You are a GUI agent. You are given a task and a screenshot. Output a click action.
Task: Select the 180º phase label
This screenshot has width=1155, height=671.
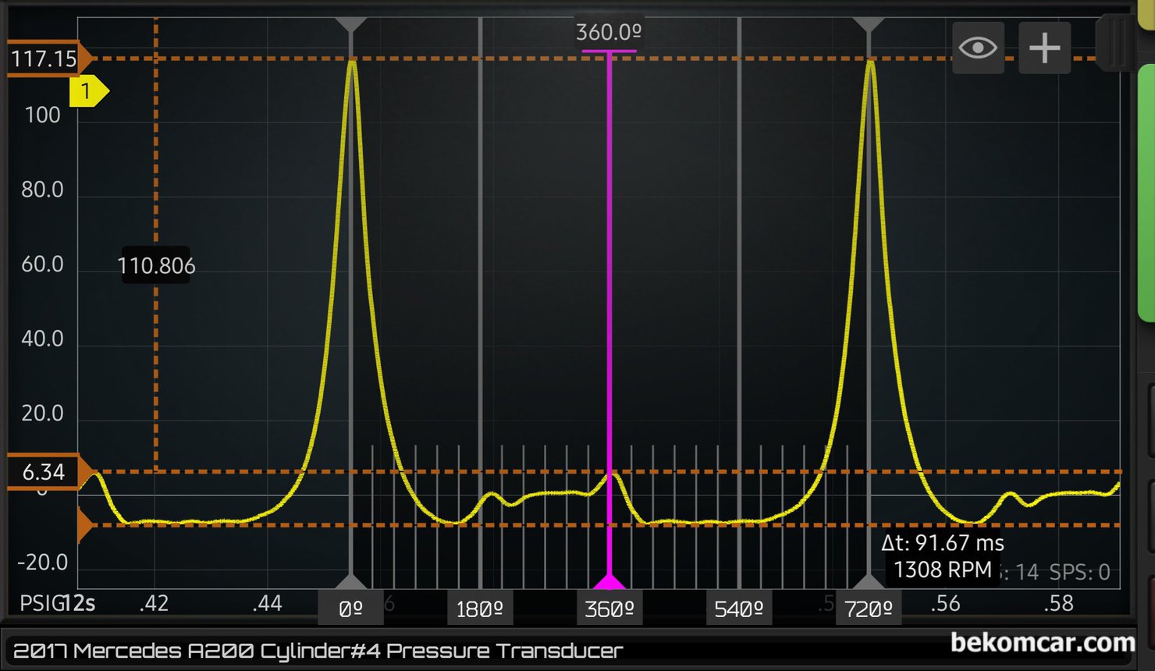479,609
